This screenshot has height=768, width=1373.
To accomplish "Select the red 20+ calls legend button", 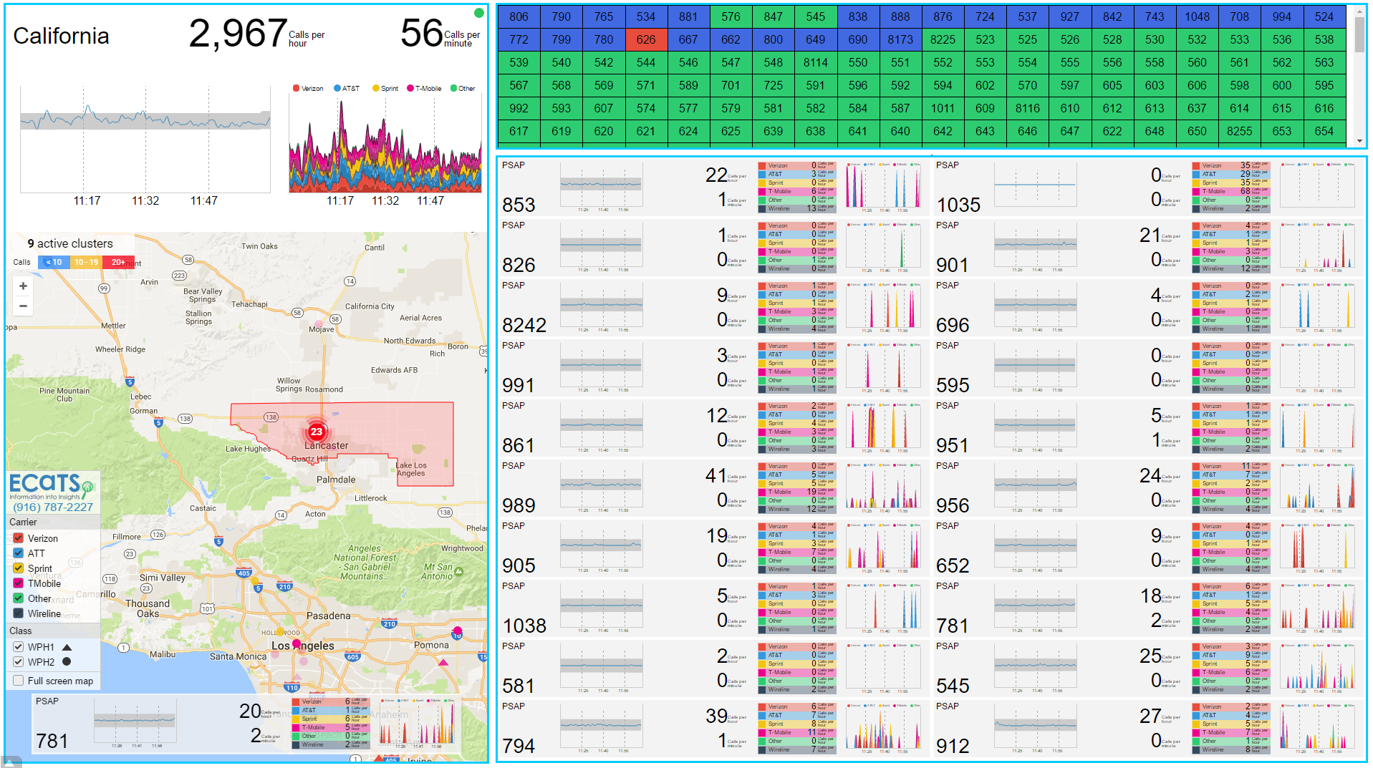I will (119, 262).
